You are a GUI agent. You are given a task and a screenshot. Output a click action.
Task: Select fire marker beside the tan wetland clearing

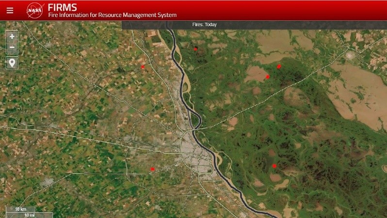(x=268, y=77)
